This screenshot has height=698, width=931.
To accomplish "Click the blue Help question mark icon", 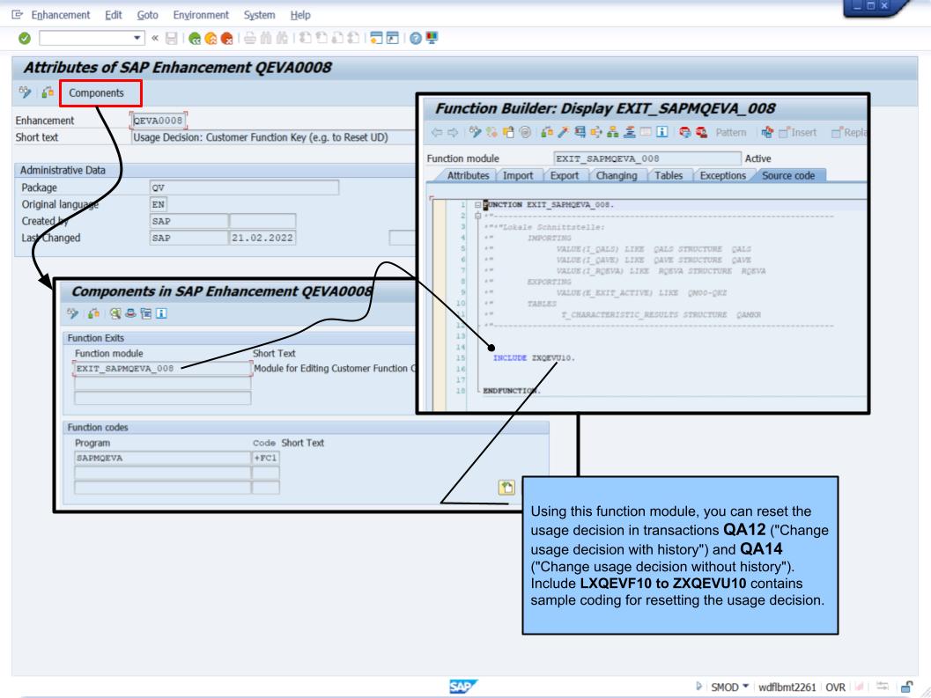I will tap(416, 39).
